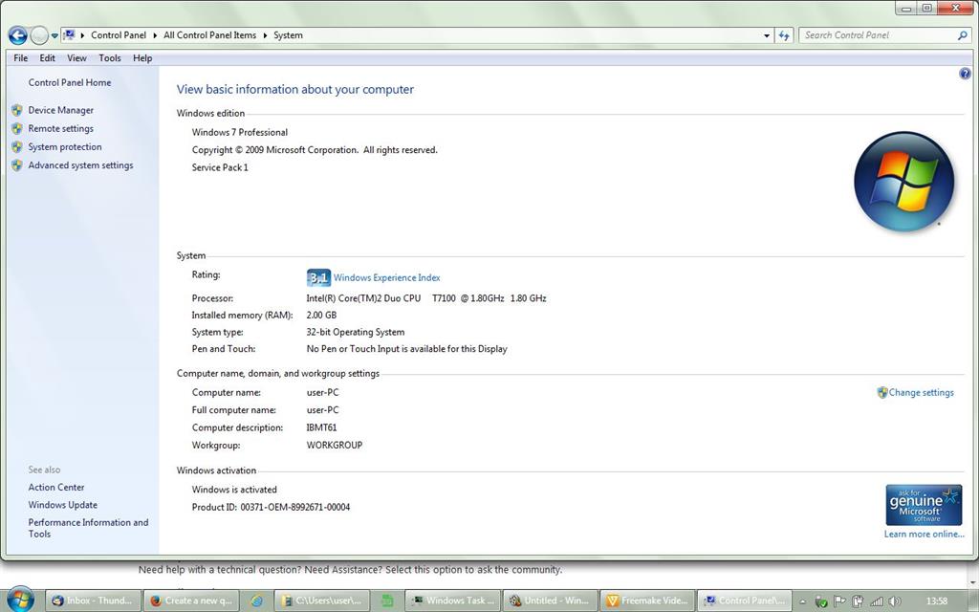This screenshot has width=979, height=612.
Task: Select the Product ID text
Action: point(271,507)
